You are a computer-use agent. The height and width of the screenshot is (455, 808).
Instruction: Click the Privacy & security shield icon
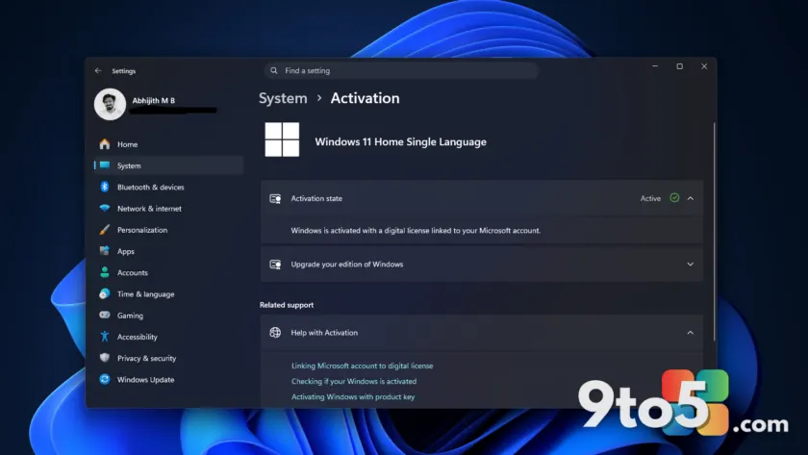click(105, 358)
